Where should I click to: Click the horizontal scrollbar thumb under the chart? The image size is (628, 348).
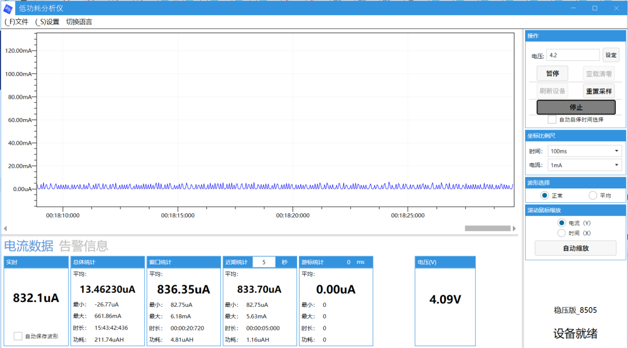(487, 228)
